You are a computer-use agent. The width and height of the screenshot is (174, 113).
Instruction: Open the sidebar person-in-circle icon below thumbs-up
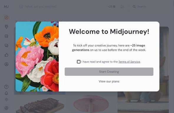click(6, 64)
